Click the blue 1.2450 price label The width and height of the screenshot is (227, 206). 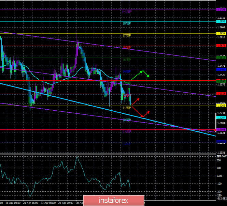coord(221,70)
